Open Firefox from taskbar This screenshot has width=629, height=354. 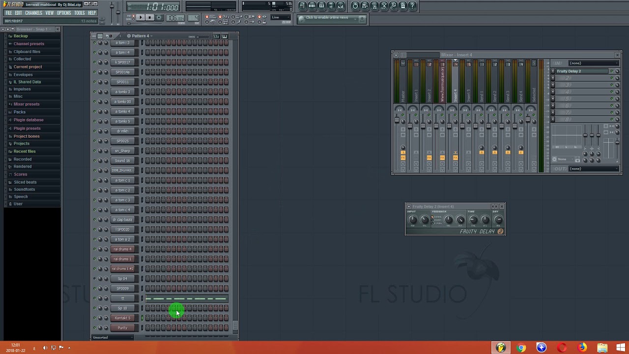point(582,348)
